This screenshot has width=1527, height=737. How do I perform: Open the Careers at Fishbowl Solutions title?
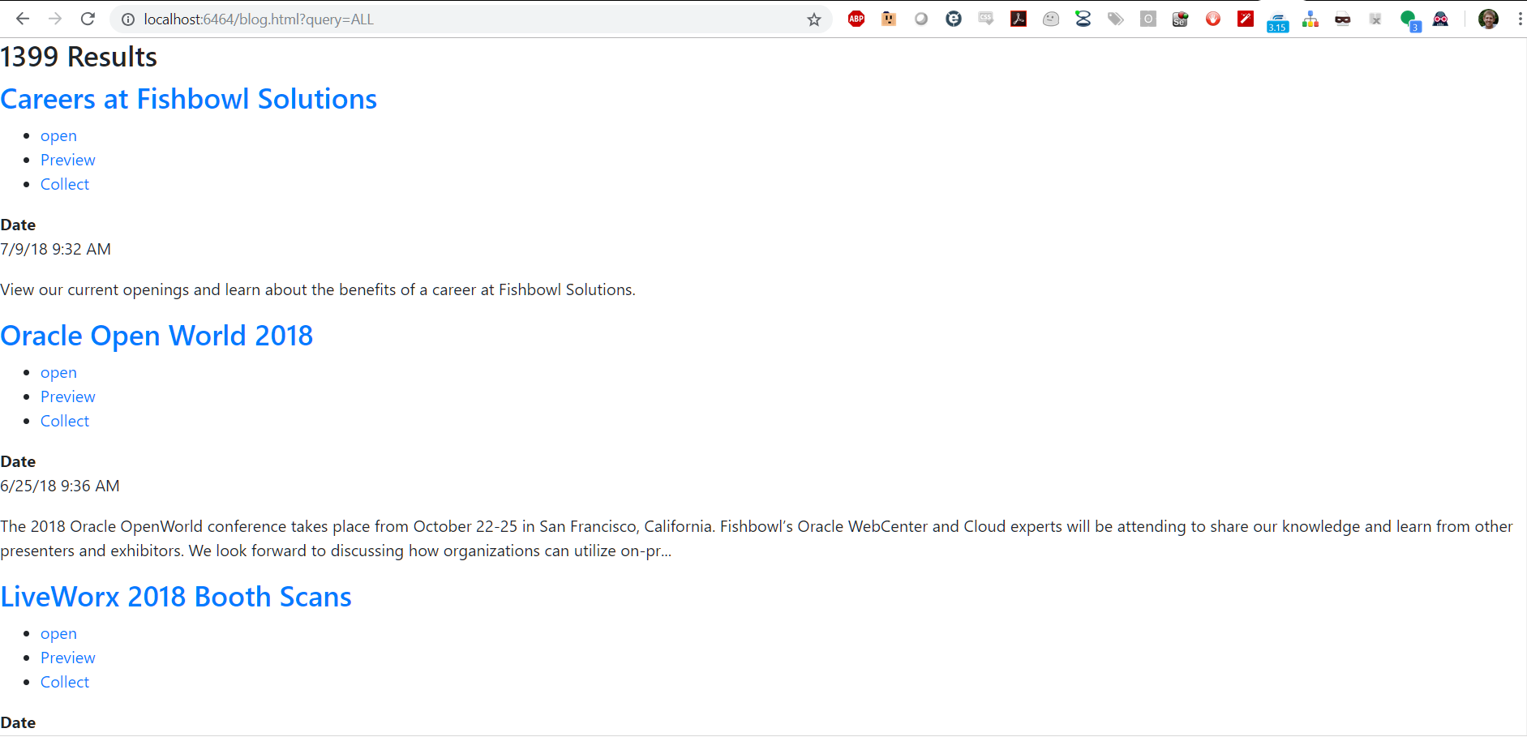click(x=189, y=99)
